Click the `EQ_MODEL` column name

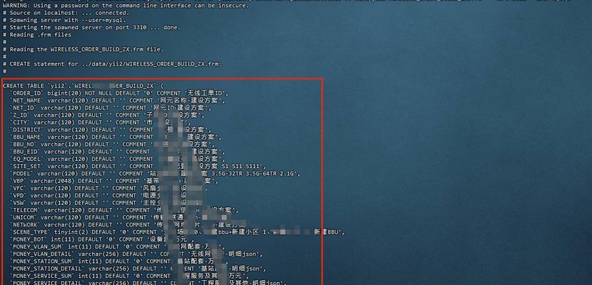(27, 159)
